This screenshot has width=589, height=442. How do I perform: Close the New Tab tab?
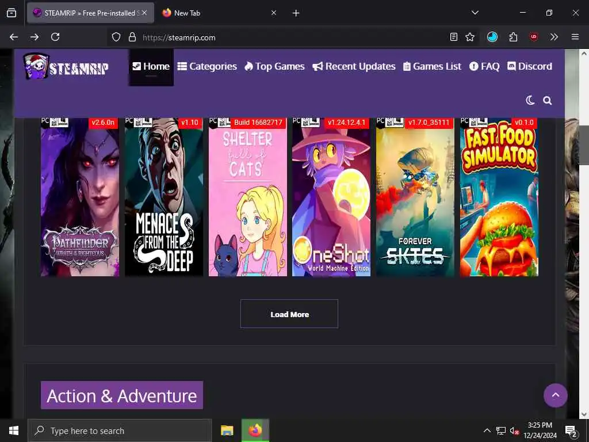pos(274,13)
